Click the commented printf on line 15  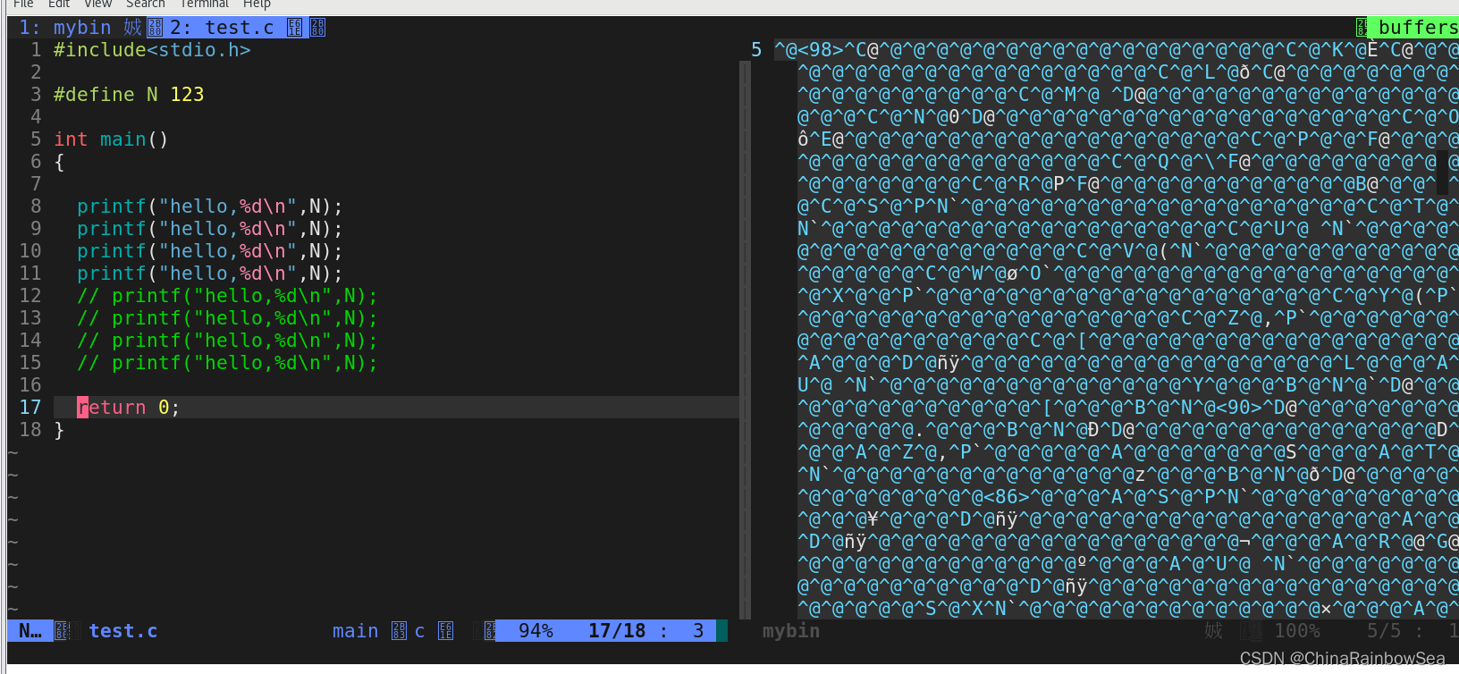[227, 363]
